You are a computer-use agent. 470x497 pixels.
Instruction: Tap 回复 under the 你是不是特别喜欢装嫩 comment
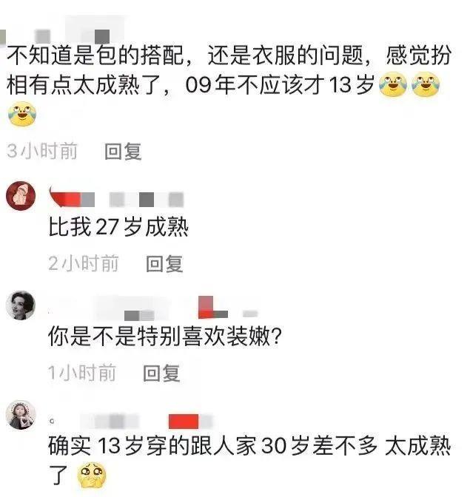[x=161, y=373]
